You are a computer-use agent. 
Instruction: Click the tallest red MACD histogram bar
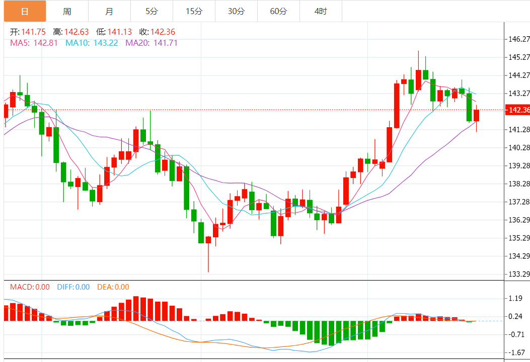pyautogui.click(x=136, y=309)
